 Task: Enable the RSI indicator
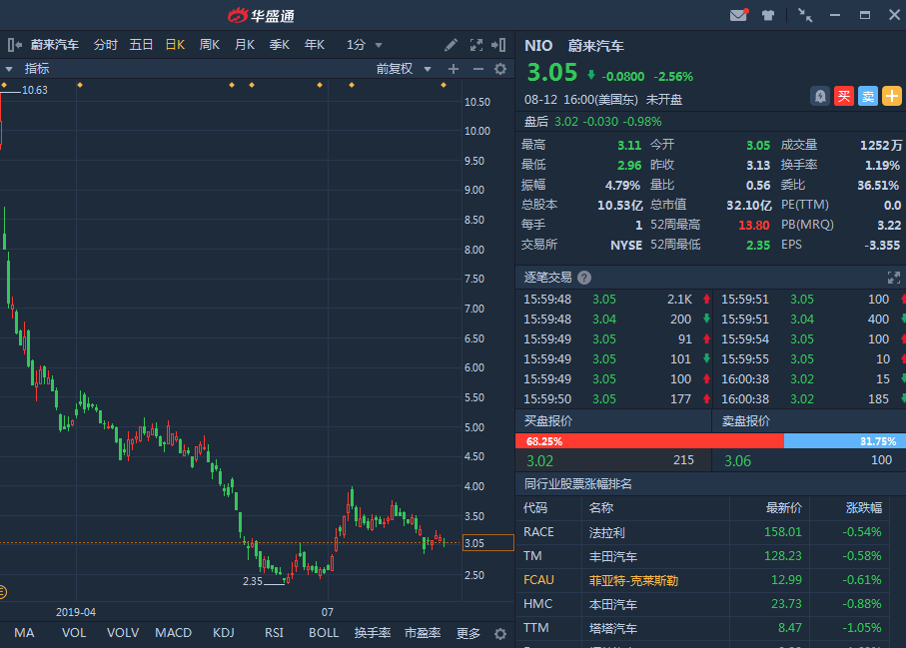tap(274, 633)
